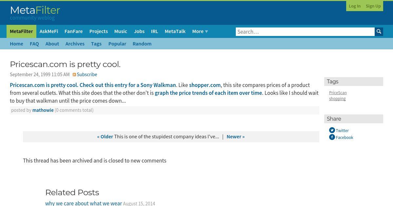393x206 pixels.
Task: Click the Related Posts heading
Action: point(72,193)
